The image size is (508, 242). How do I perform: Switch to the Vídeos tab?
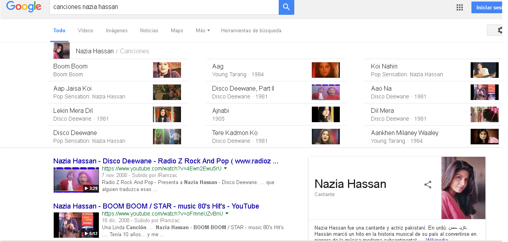(x=86, y=30)
